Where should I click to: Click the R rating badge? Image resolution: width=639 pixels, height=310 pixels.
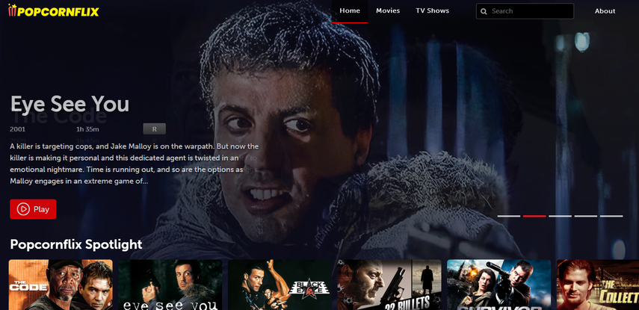pyautogui.click(x=155, y=128)
